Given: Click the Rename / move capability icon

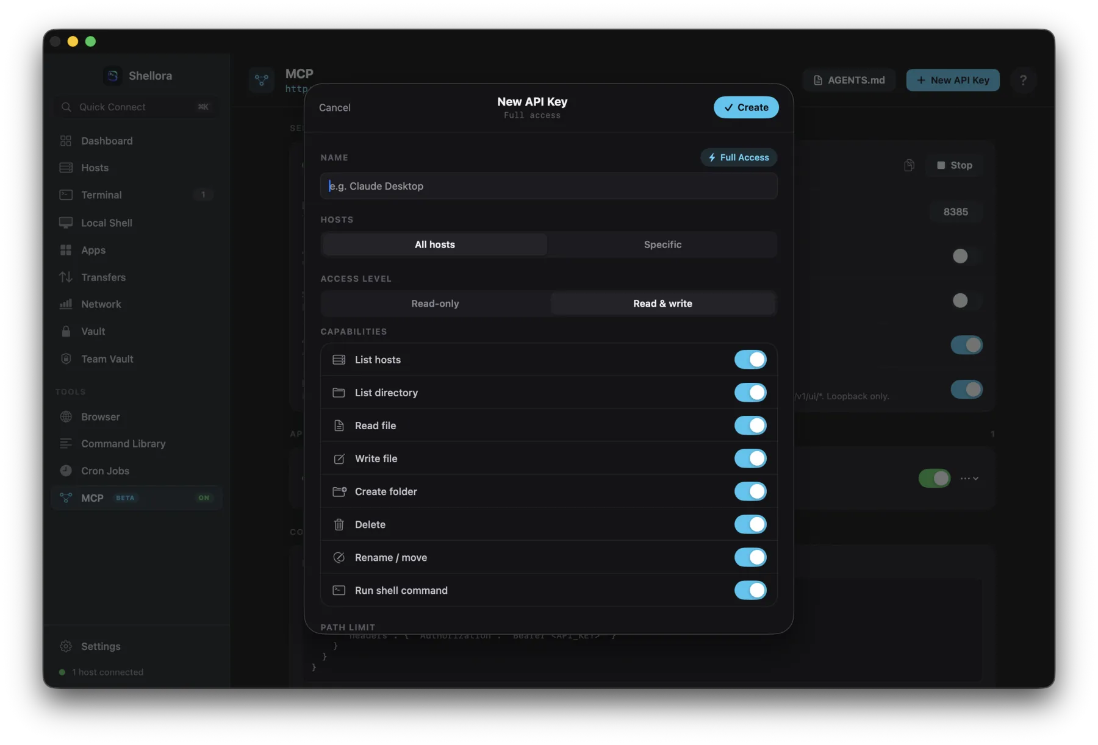Looking at the screenshot, I should tap(339, 557).
